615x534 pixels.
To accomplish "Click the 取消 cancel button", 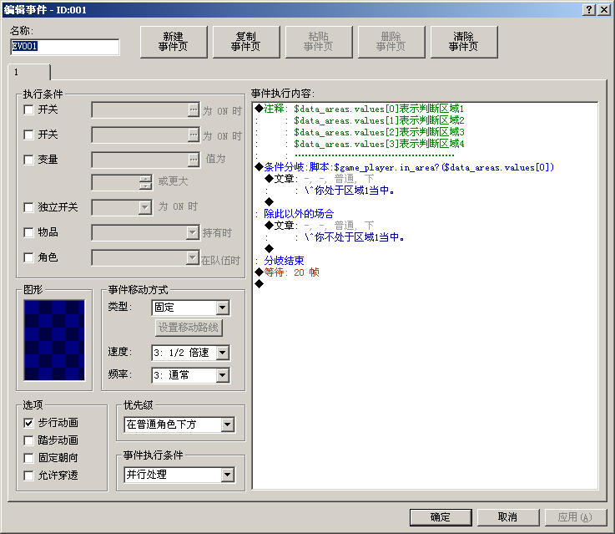I will point(508,517).
